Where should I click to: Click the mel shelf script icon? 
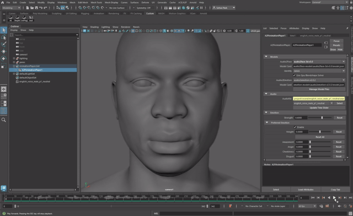click(31, 18)
